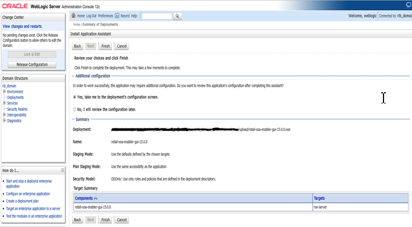Click the top Cancel button

click(x=122, y=46)
